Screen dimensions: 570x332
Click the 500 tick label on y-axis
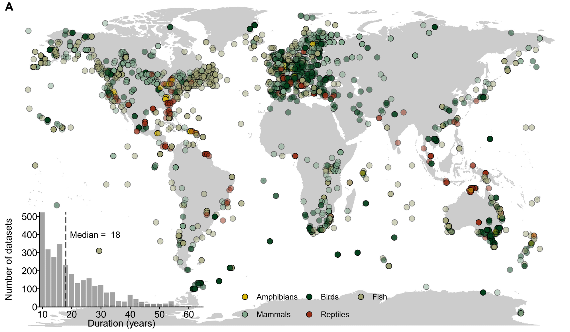click(29, 217)
